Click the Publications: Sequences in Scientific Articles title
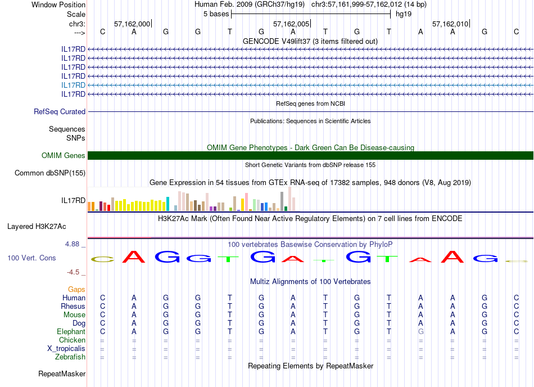 (x=310, y=121)
